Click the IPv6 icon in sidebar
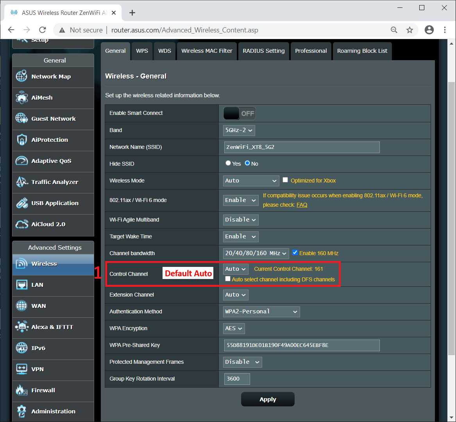Viewport: 456px width, 422px height. [x=21, y=348]
